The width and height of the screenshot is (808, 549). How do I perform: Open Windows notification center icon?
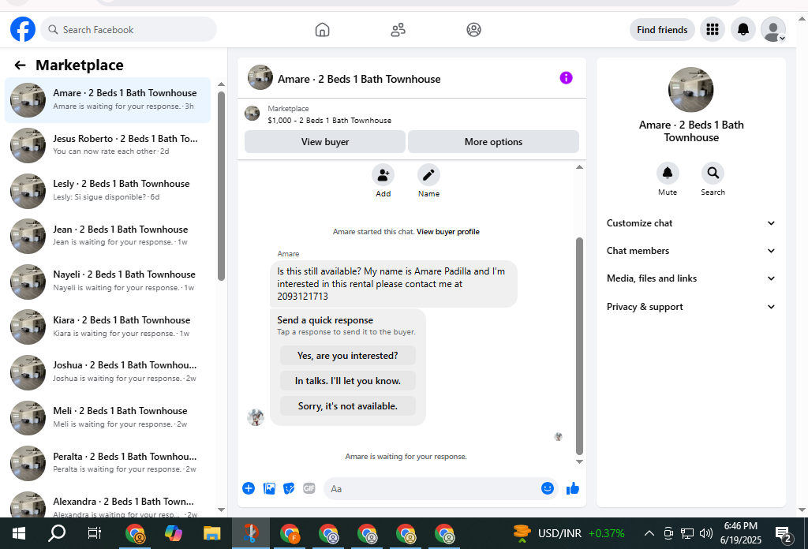pyautogui.click(x=784, y=535)
